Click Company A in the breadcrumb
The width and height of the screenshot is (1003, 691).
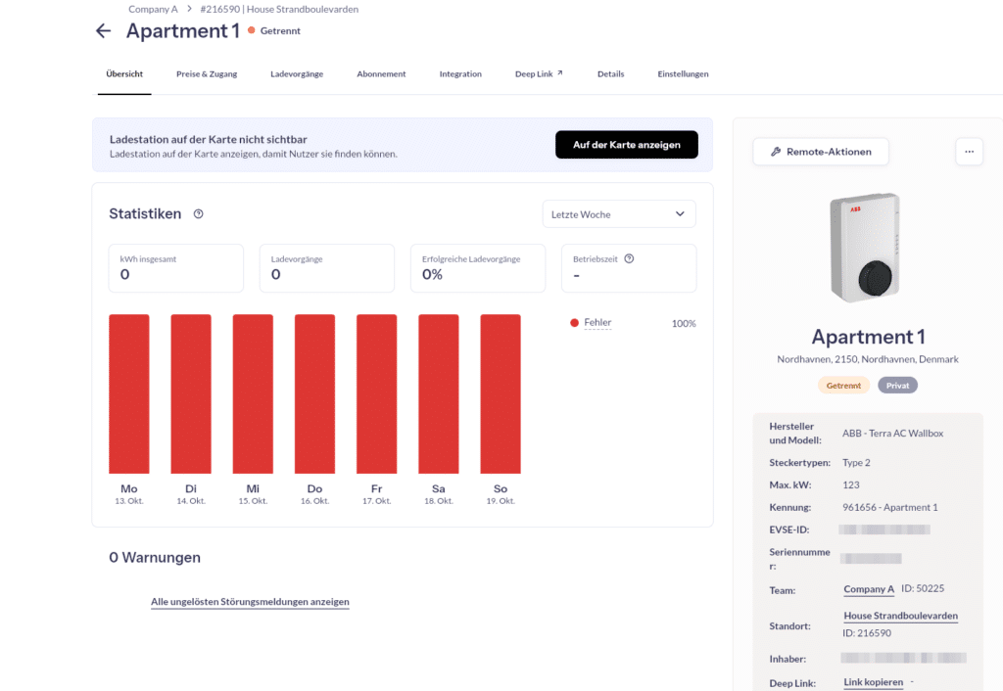tap(153, 9)
